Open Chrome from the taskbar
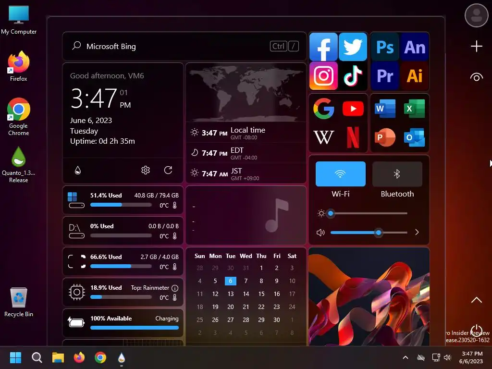Viewport: 492px width, 369px height. coord(100,357)
